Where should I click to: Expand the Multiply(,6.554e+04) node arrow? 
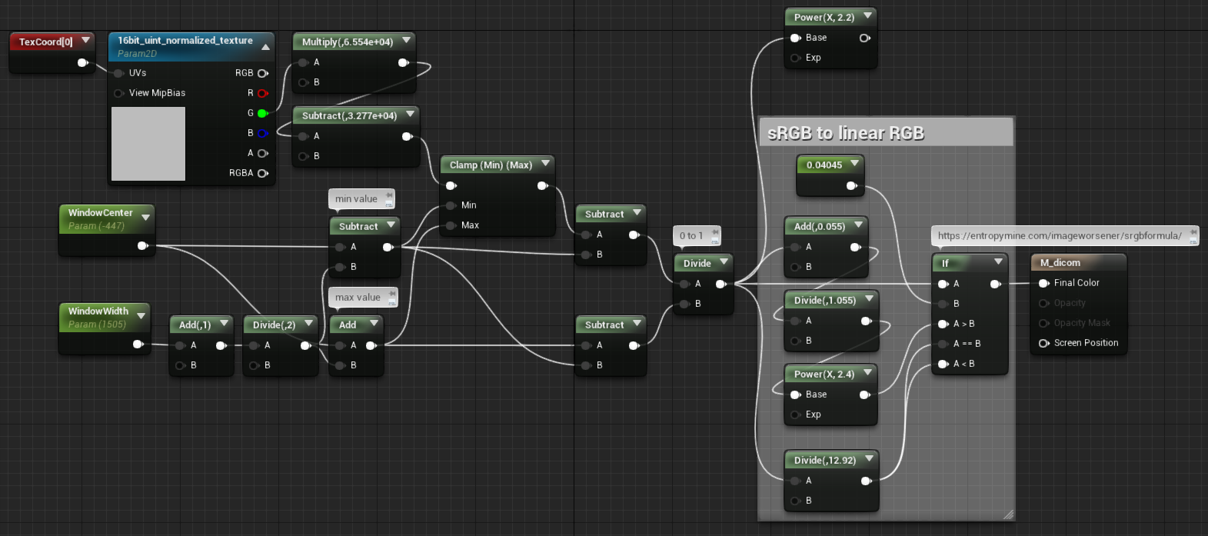[x=406, y=40]
